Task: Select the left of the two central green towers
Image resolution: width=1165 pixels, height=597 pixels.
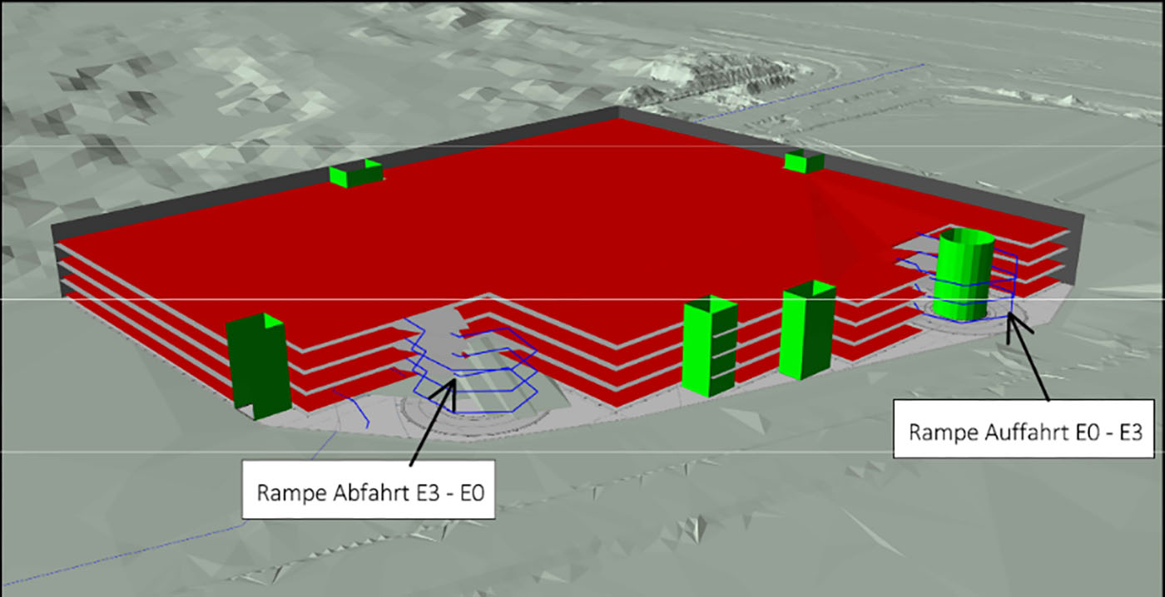Action: pos(708,344)
